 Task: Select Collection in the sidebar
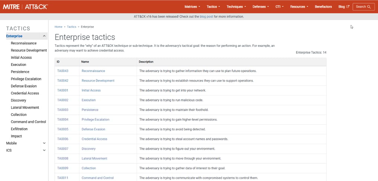click(x=19, y=115)
